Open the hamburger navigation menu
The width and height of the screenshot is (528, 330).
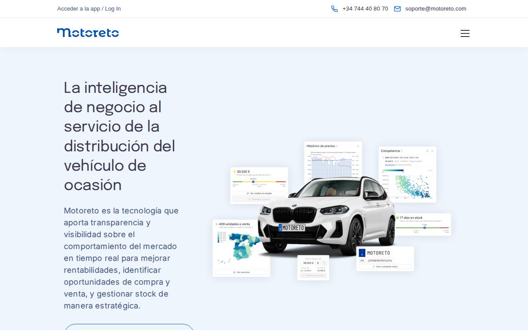click(x=465, y=33)
